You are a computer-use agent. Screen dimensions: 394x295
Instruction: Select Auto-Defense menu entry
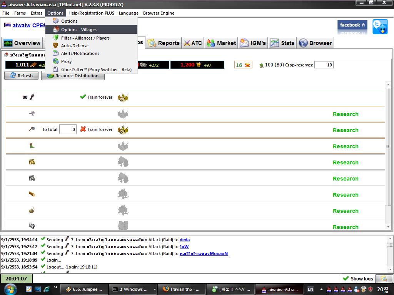(92, 46)
